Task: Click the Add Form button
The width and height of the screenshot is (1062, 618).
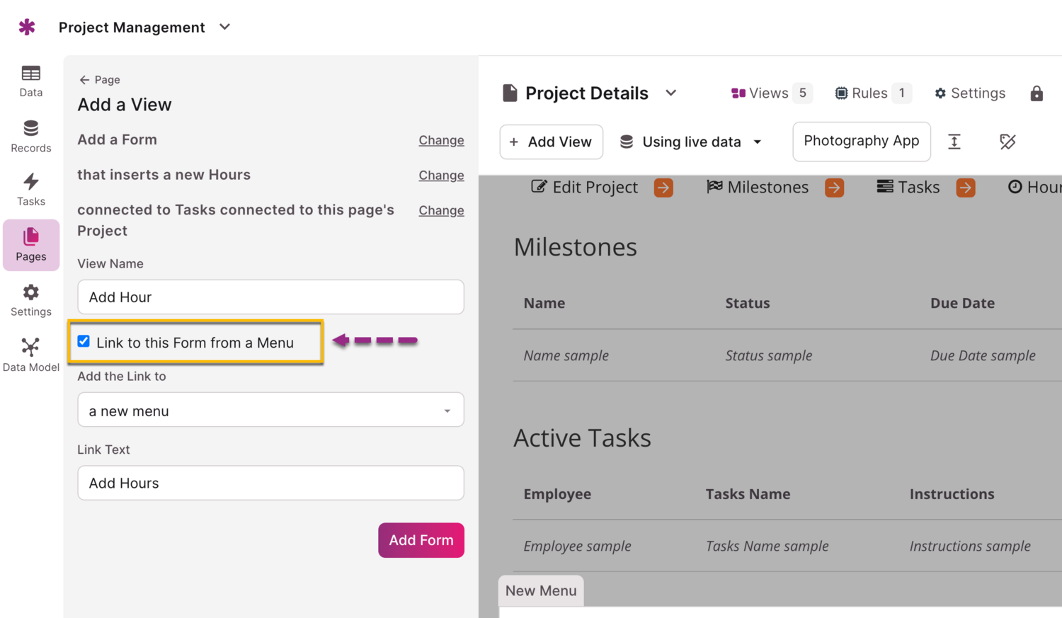Action: 421,540
